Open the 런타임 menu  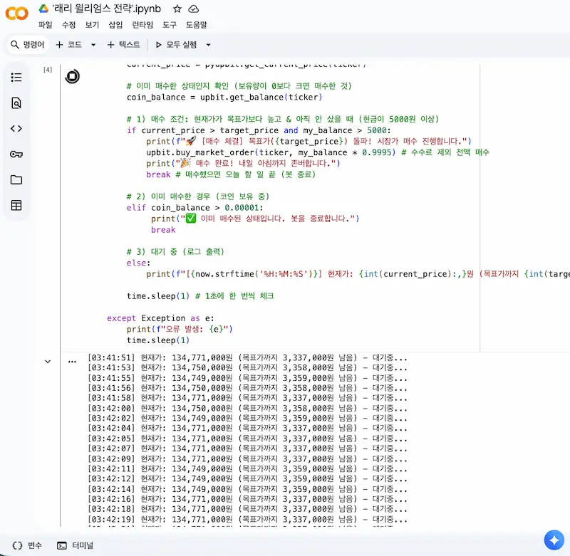(x=142, y=25)
